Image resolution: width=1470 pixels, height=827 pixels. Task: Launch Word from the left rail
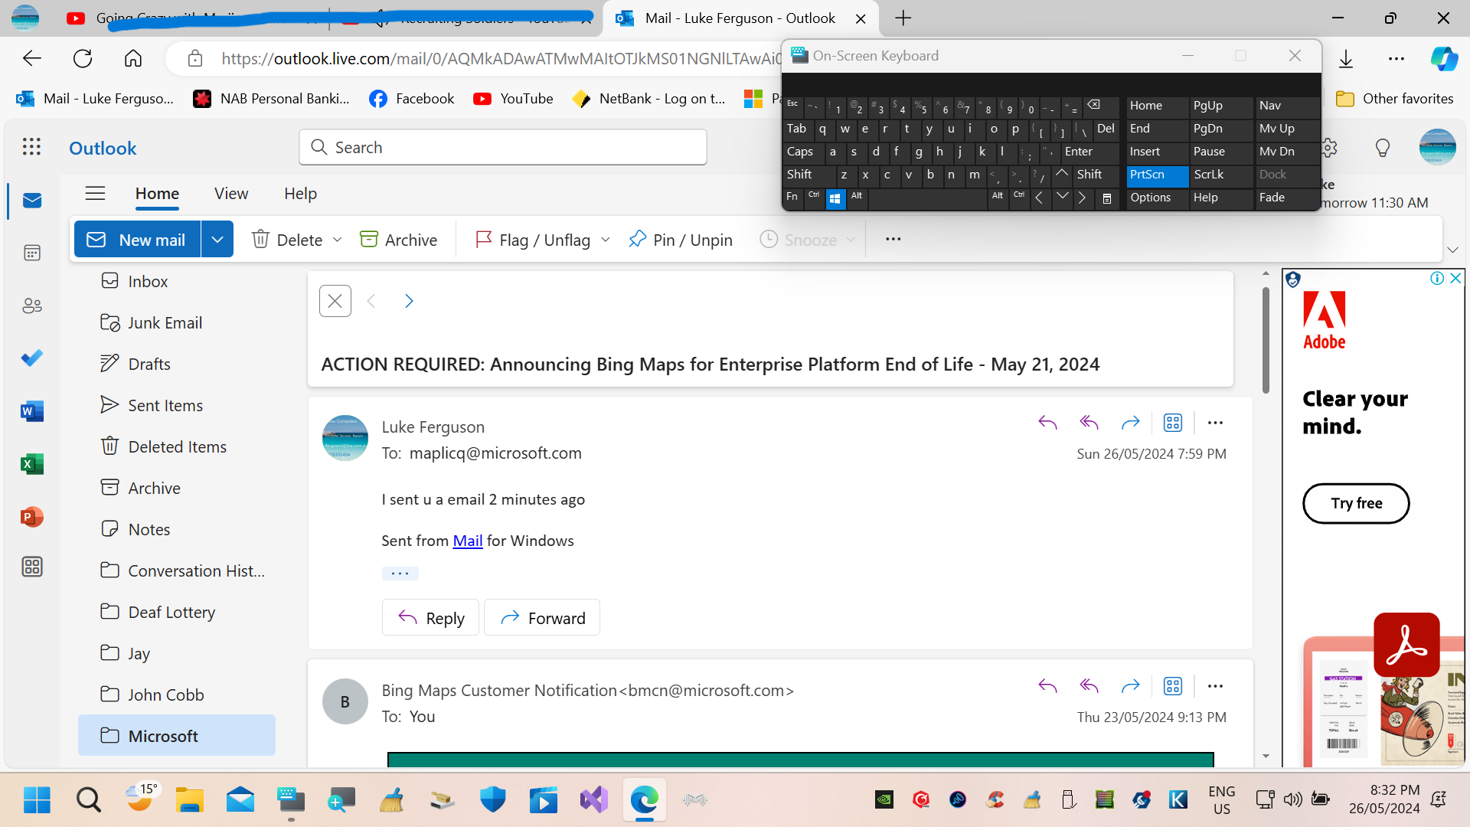point(32,411)
